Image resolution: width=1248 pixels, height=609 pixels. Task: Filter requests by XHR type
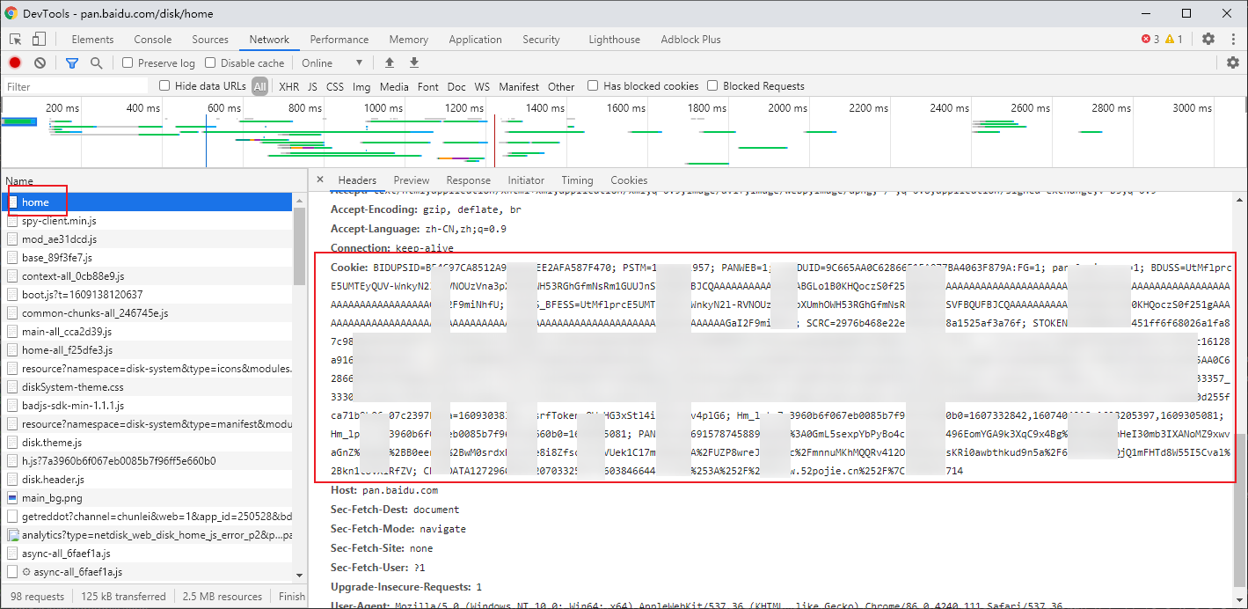tap(289, 86)
